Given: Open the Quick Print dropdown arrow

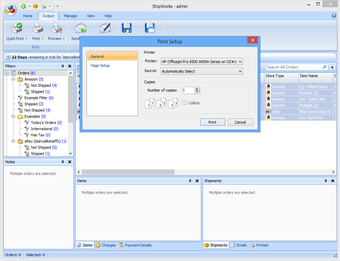Looking at the screenshot, I should coord(26,39).
